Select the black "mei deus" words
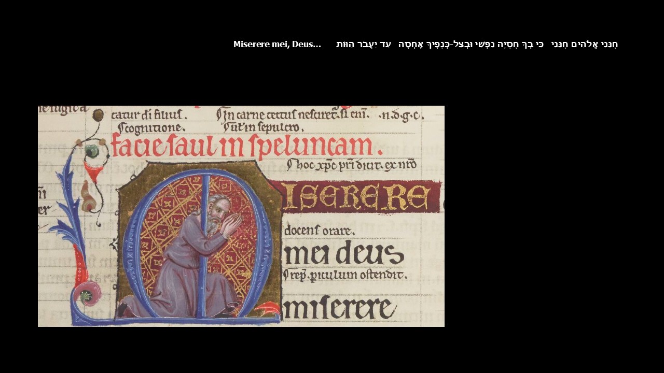This screenshot has height=373, width=664. click(x=343, y=254)
